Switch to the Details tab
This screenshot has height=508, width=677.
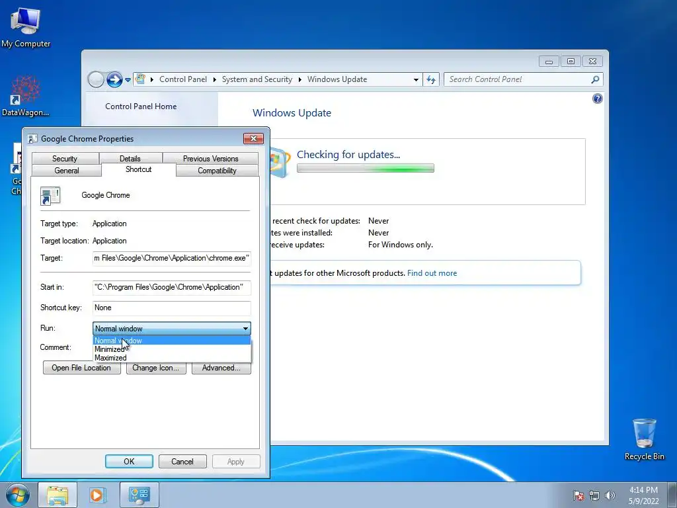[x=130, y=159]
